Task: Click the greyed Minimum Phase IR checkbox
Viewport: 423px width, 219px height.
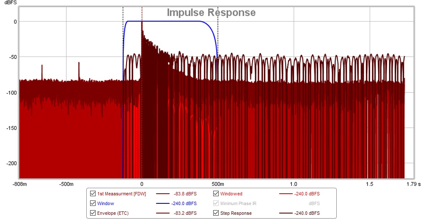Action: pos(216,203)
